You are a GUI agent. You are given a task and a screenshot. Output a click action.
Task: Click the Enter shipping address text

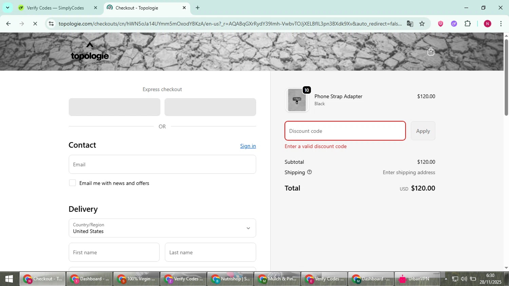click(409, 172)
